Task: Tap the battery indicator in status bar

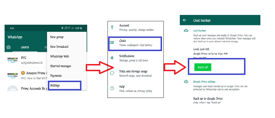Action: (x=81, y=28)
